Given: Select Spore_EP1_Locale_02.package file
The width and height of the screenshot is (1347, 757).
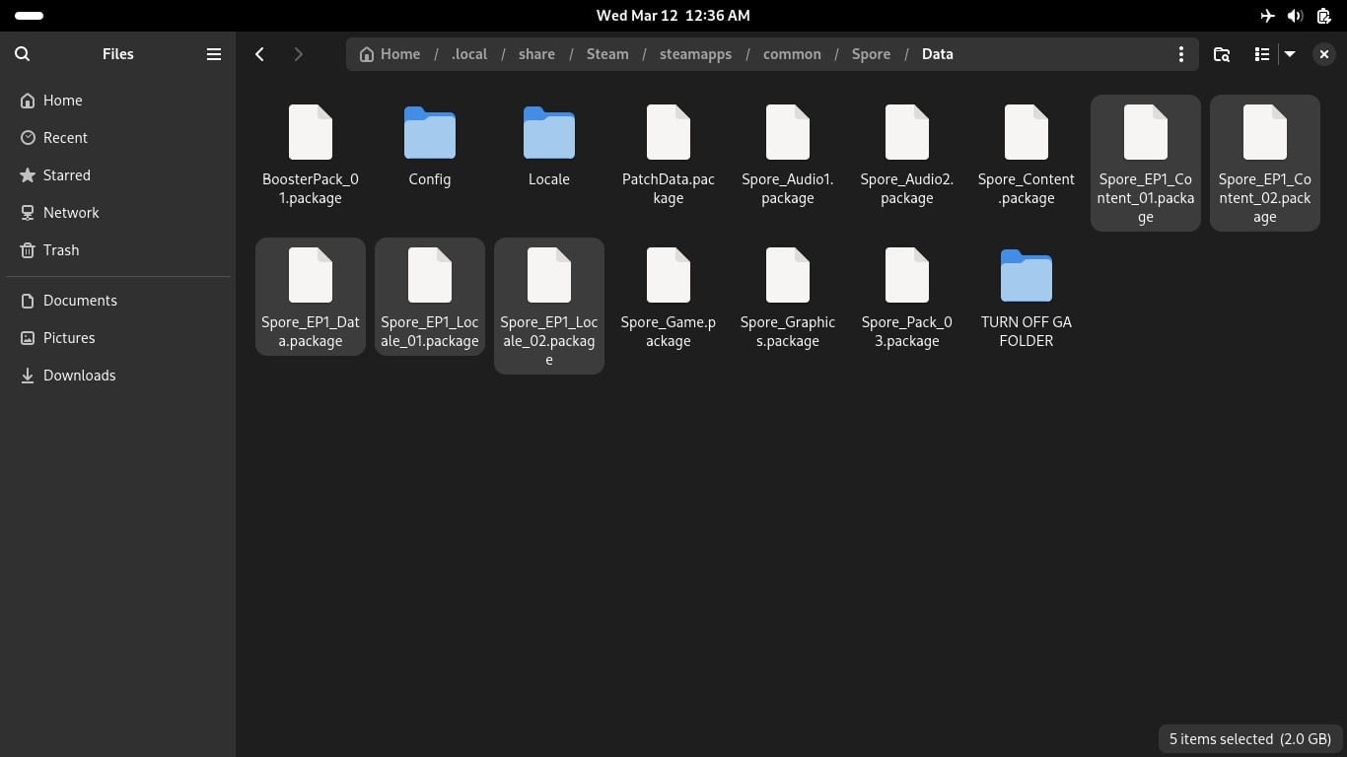Looking at the screenshot, I should pyautogui.click(x=549, y=306).
